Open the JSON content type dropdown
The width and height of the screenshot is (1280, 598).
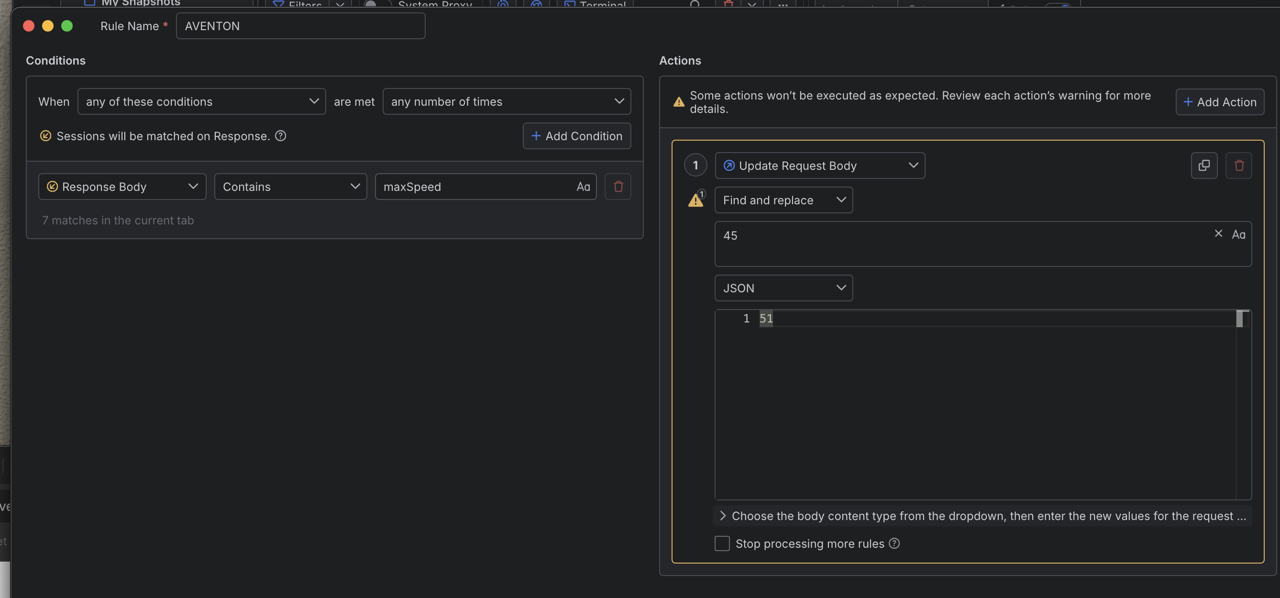point(783,288)
